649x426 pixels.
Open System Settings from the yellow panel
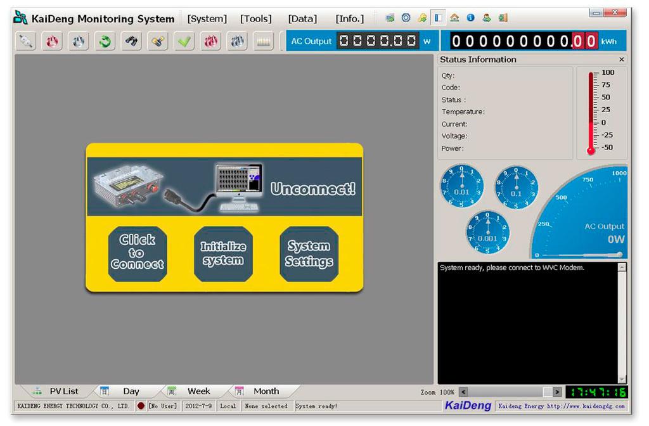point(309,254)
